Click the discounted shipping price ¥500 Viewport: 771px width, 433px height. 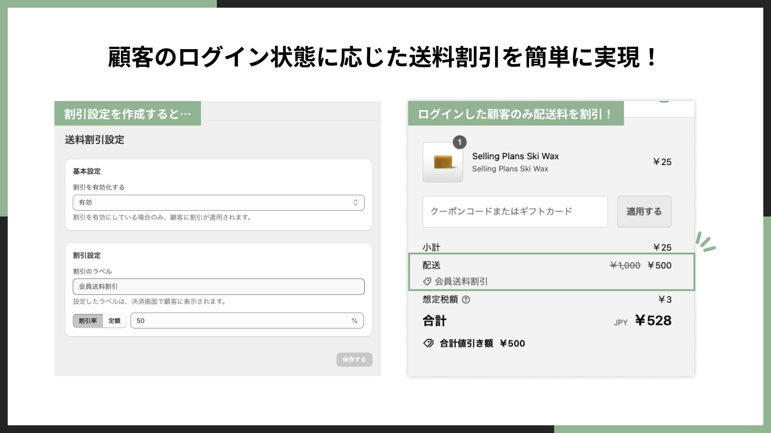[x=659, y=265]
